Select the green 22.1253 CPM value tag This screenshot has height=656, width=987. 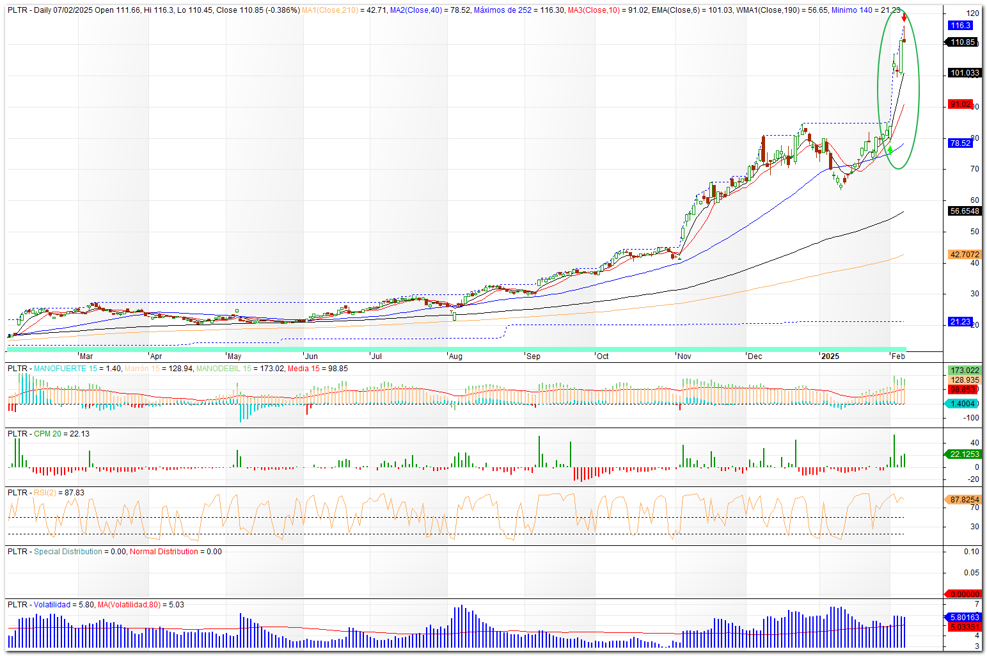pyautogui.click(x=963, y=454)
